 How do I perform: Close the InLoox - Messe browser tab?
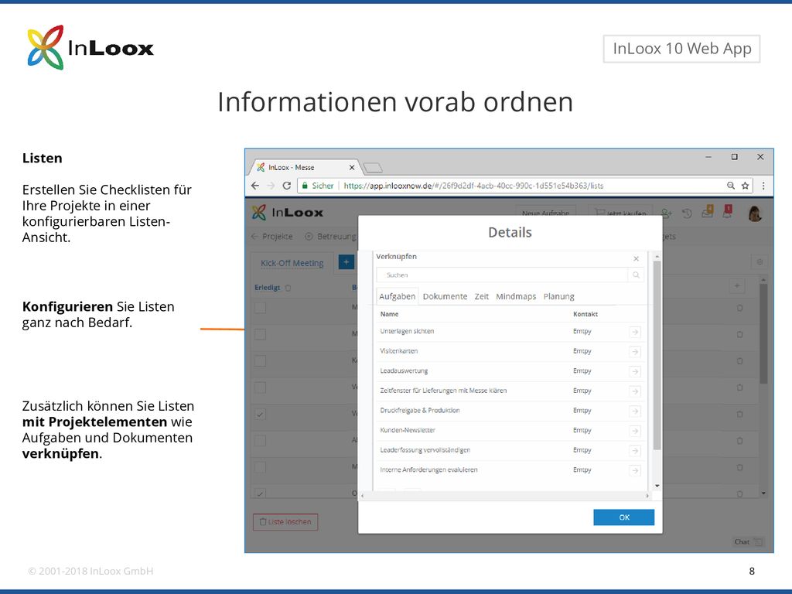(x=352, y=167)
